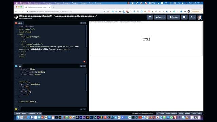This screenshot has height=122, width=217.
Task: Expand CSS editor dropdown menu
Action: [84, 66]
